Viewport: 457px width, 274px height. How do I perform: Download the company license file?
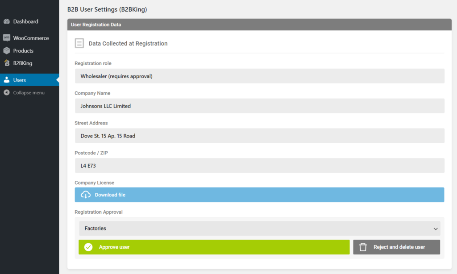tap(259, 195)
